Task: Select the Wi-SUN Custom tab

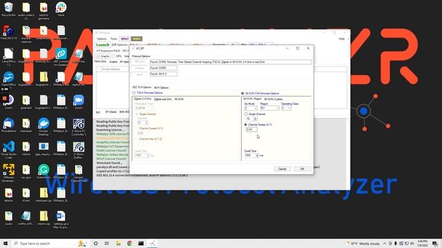Action: [x=273, y=99]
